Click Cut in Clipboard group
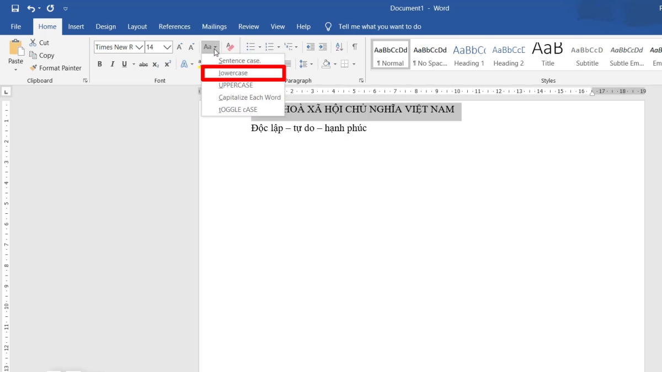Screen dimensions: 662x372 coord(39,42)
